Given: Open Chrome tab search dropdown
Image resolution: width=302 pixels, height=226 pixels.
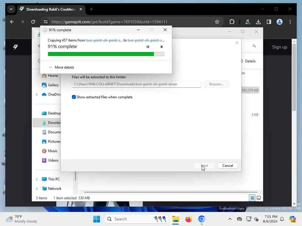Looking at the screenshot, I should (11, 9).
